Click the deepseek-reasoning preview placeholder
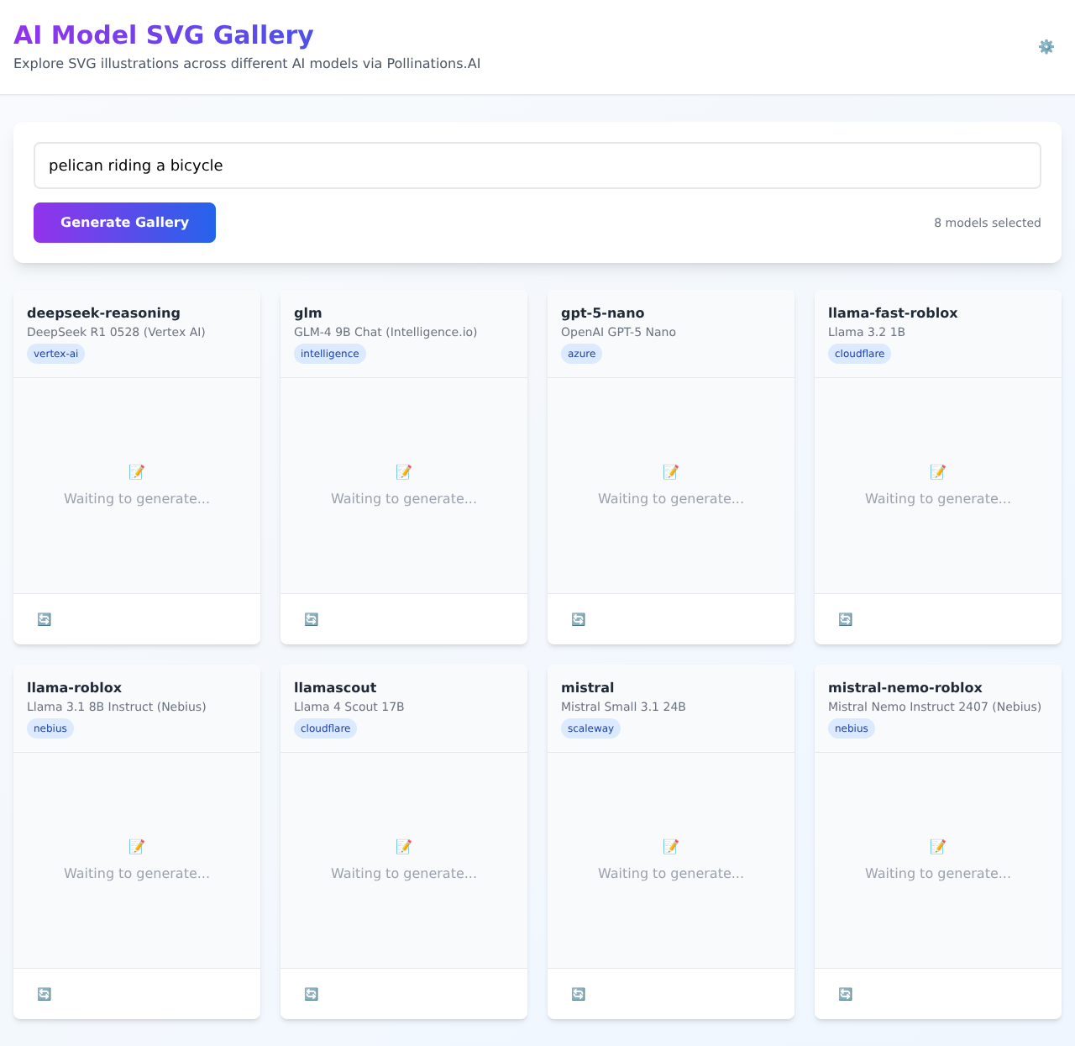1075x1046 pixels. [x=137, y=486]
